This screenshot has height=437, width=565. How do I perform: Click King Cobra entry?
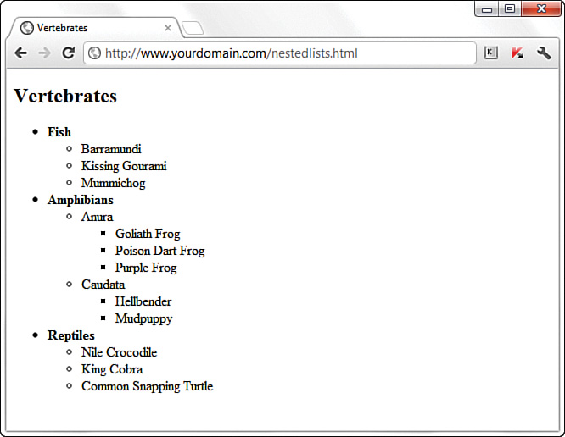[x=112, y=369]
